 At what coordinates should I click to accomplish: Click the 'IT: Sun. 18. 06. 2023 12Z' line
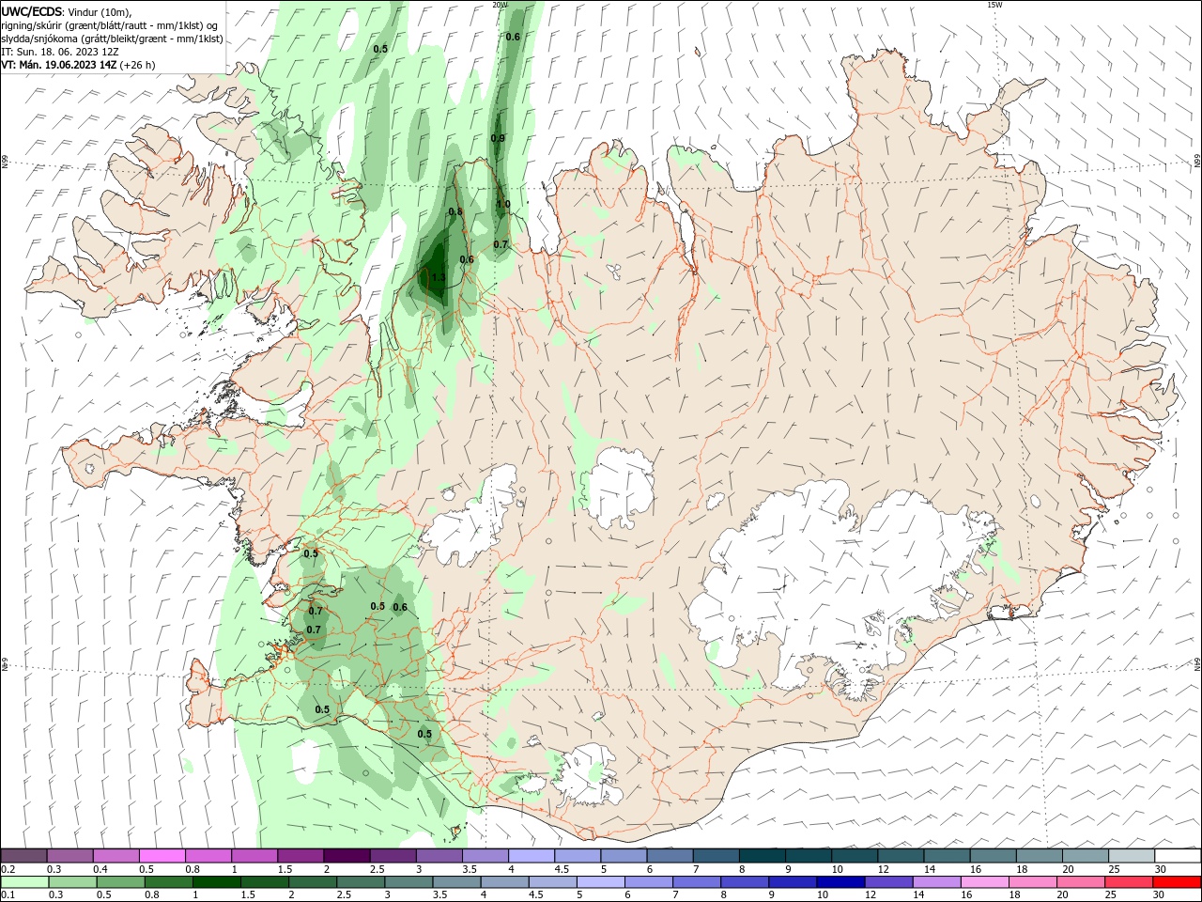tap(60, 52)
